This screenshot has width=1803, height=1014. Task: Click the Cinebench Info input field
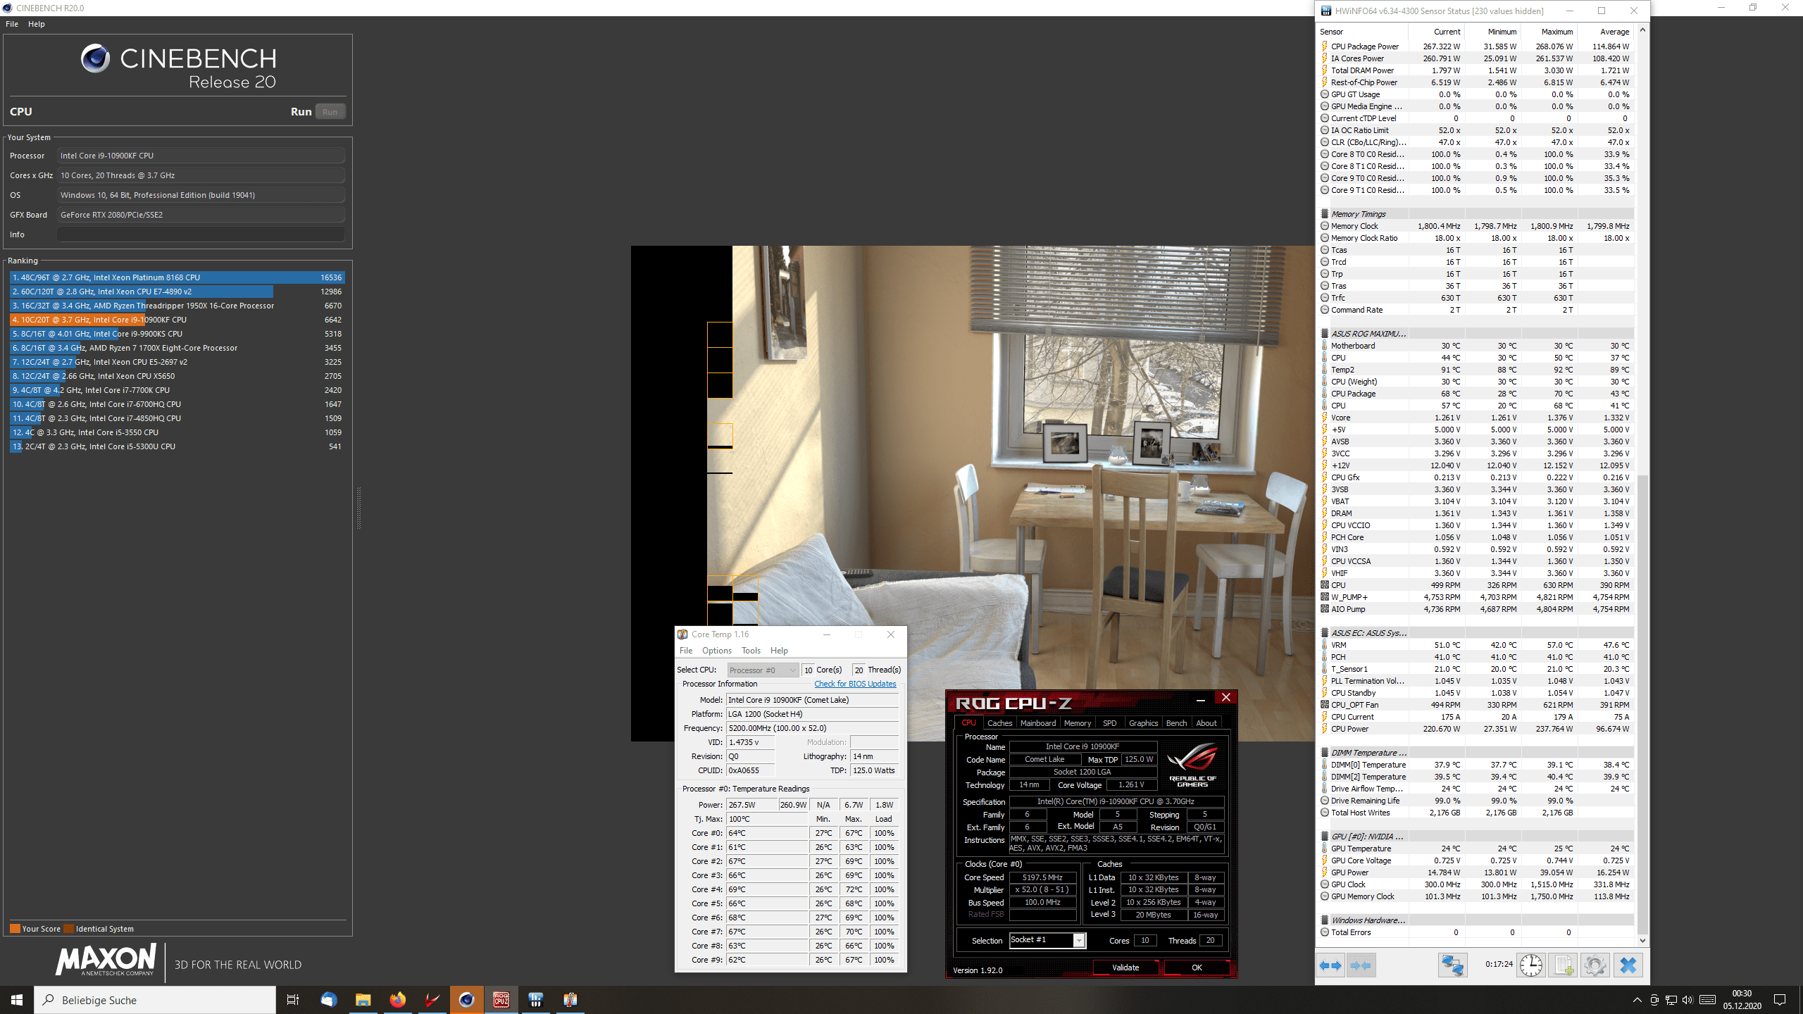pos(201,234)
